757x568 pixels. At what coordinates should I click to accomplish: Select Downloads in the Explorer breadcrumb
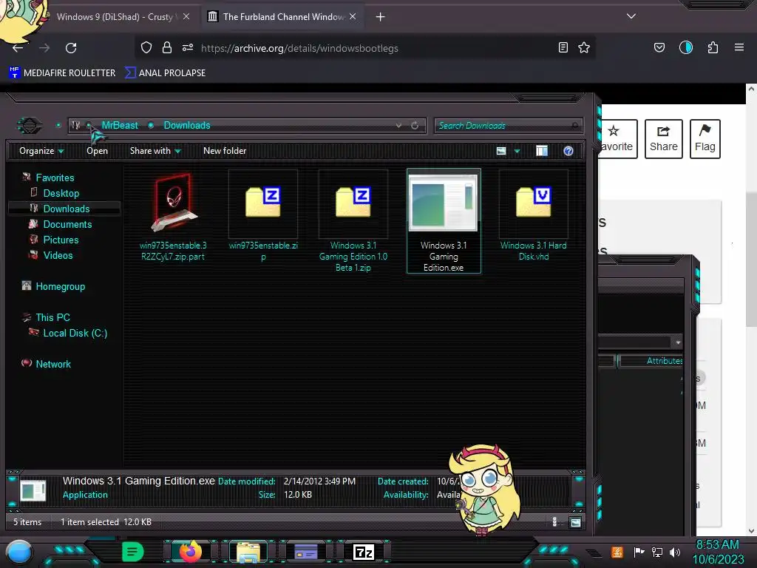[187, 125]
